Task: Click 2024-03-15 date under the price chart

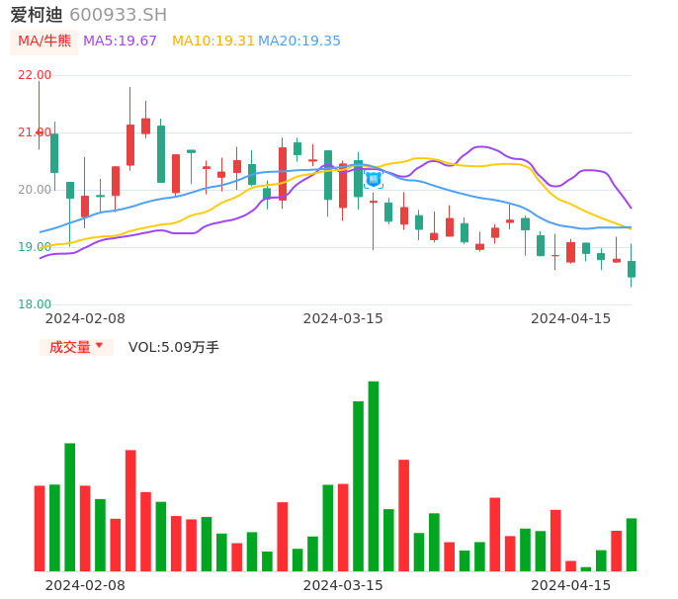Action: tap(343, 318)
